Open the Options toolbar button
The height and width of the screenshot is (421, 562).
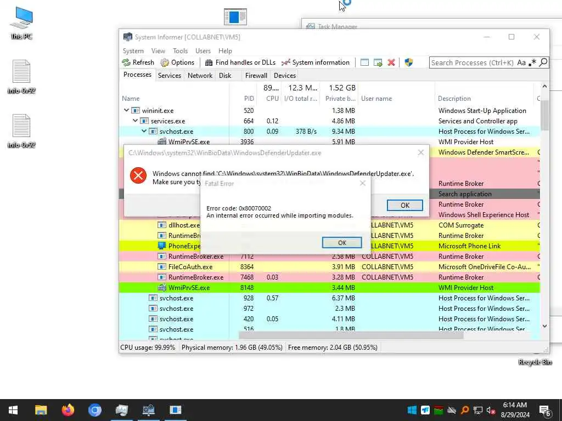point(177,62)
